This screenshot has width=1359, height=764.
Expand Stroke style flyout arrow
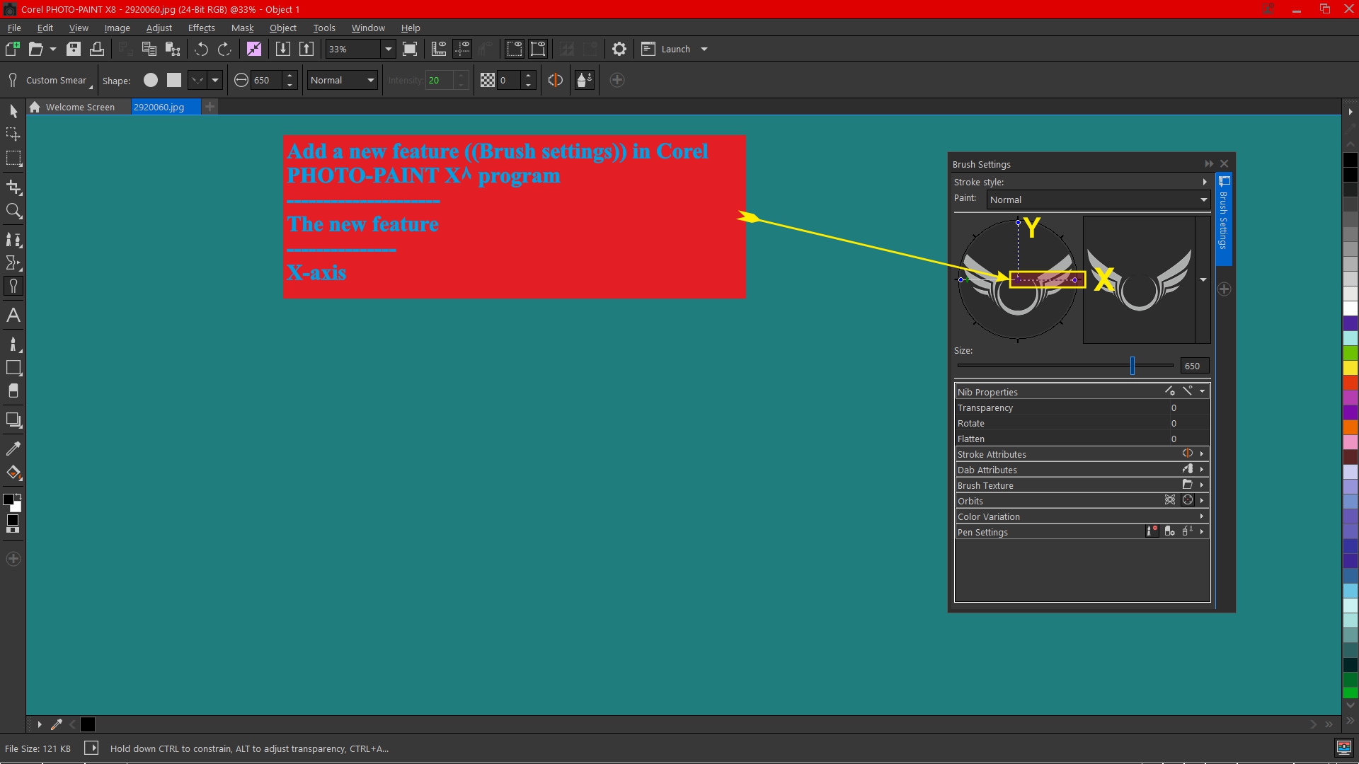[1204, 182]
